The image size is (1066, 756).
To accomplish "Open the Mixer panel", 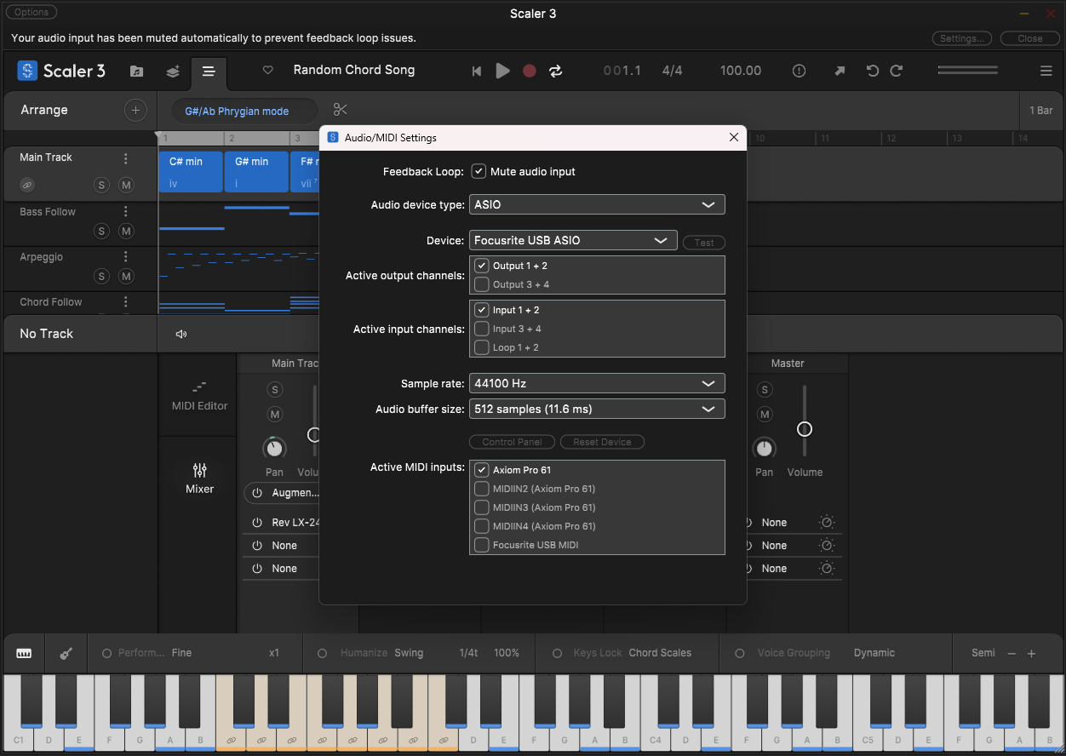I will pos(199,478).
